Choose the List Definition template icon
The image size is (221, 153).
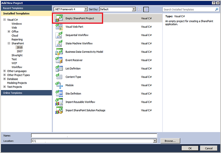(59, 68)
